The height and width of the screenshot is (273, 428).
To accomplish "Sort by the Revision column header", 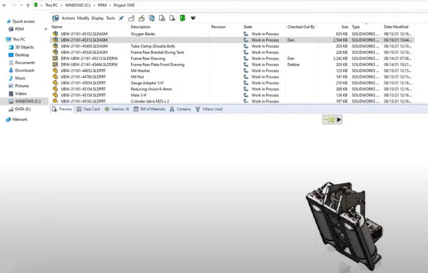I will [x=219, y=27].
